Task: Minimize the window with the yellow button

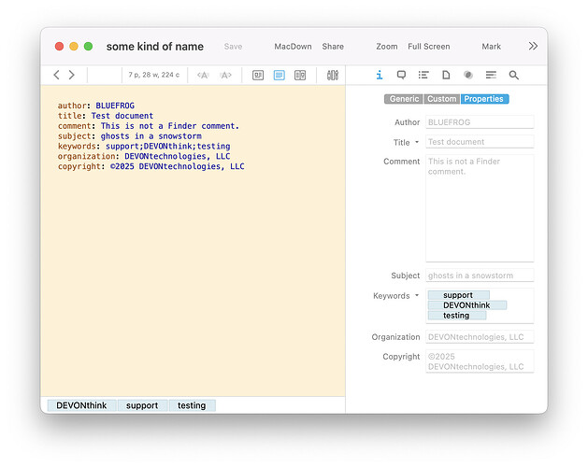Action: point(74,46)
